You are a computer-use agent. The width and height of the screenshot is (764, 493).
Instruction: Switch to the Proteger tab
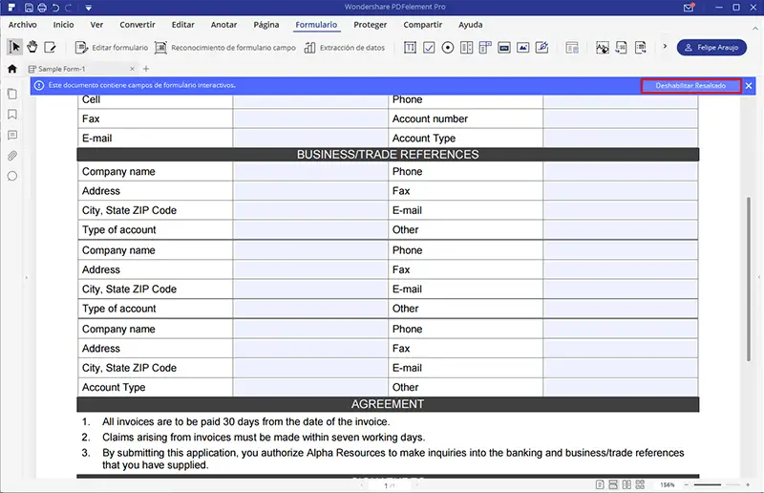pyautogui.click(x=370, y=25)
